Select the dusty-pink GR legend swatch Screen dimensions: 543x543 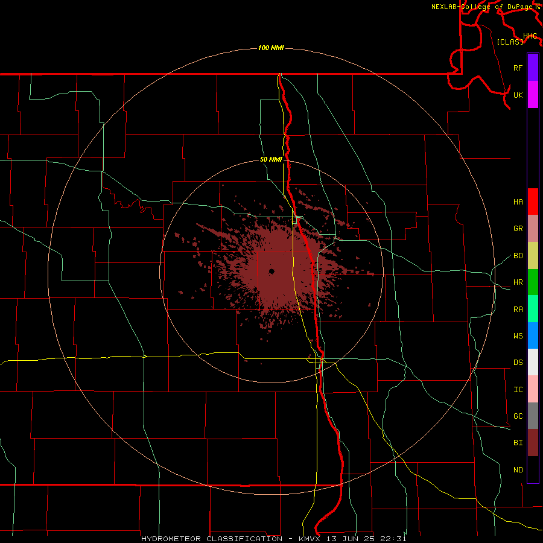point(533,229)
